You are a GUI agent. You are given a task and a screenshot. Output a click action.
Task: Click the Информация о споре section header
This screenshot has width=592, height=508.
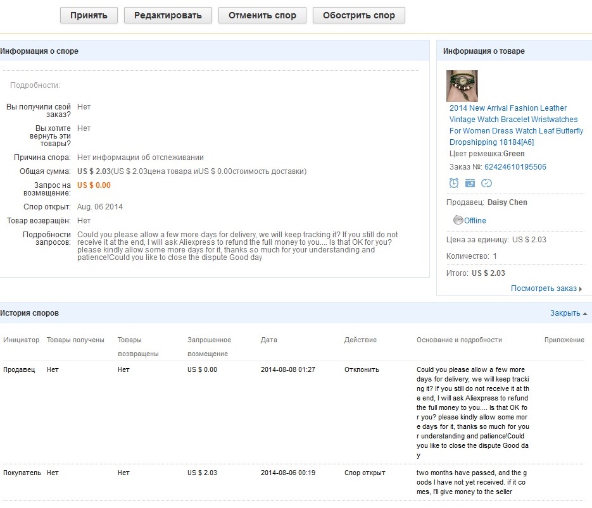[x=39, y=51]
